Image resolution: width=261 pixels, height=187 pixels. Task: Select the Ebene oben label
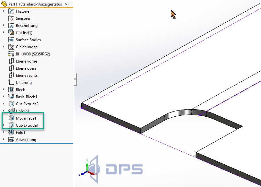[x=26, y=68]
